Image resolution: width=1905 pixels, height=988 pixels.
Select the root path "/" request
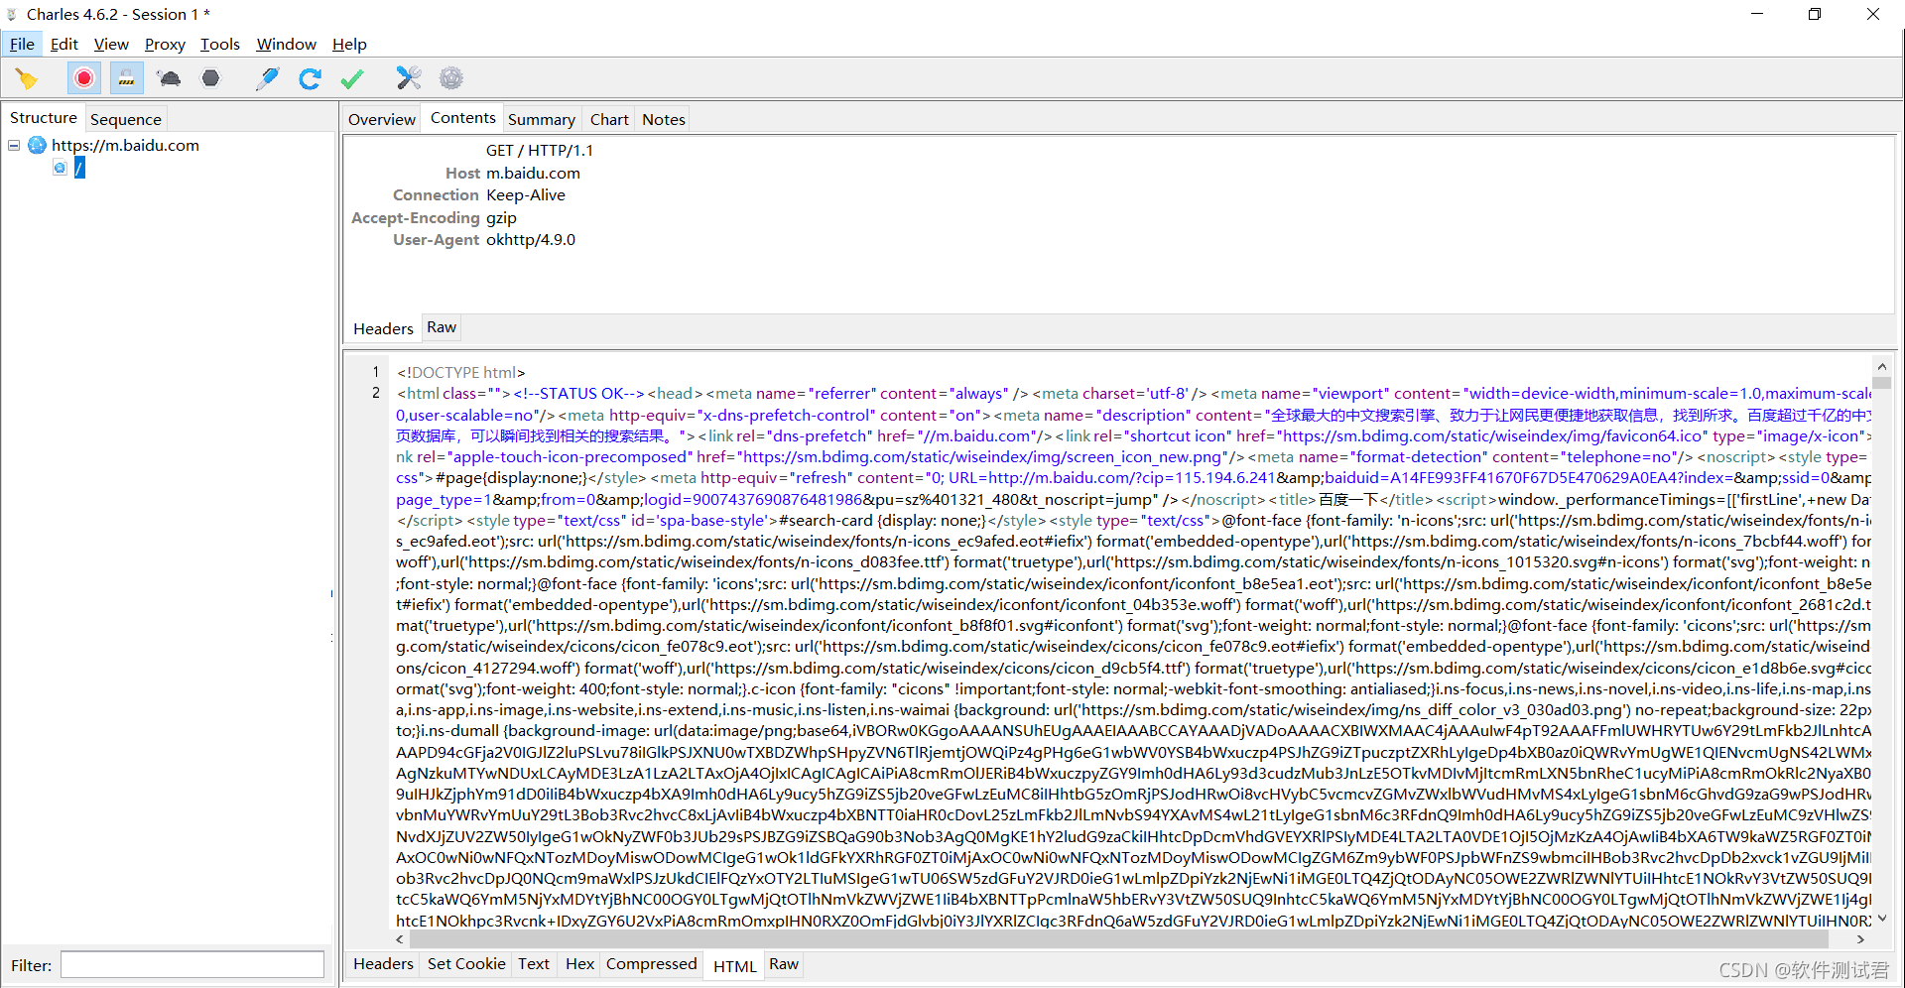pos(79,168)
